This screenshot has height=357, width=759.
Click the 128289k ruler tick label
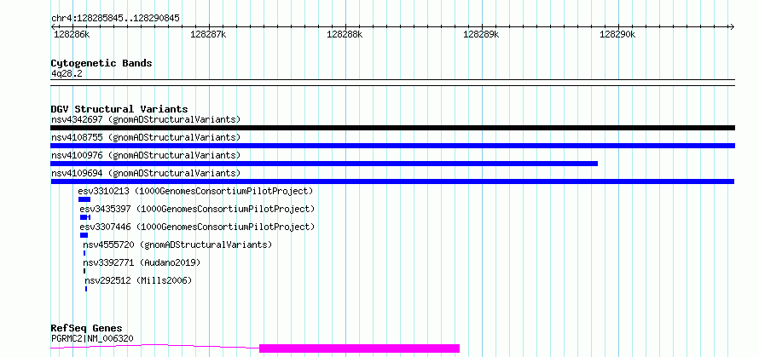[481, 34]
